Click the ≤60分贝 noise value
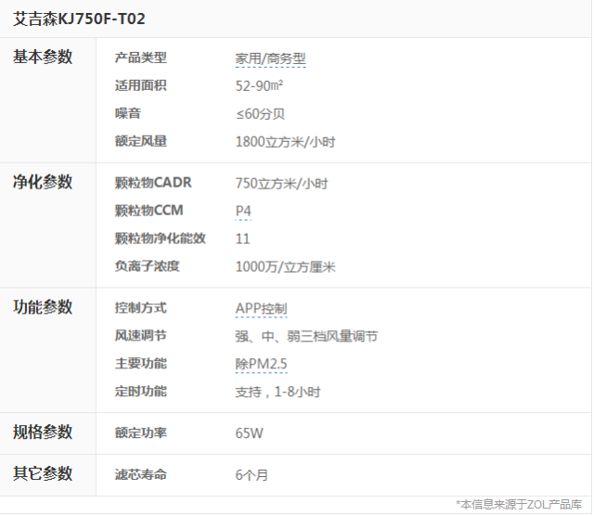The height and width of the screenshot is (516, 594). (x=260, y=114)
